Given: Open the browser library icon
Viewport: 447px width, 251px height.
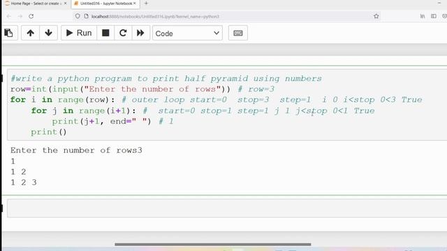Looking at the screenshot, I should click(423, 16).
